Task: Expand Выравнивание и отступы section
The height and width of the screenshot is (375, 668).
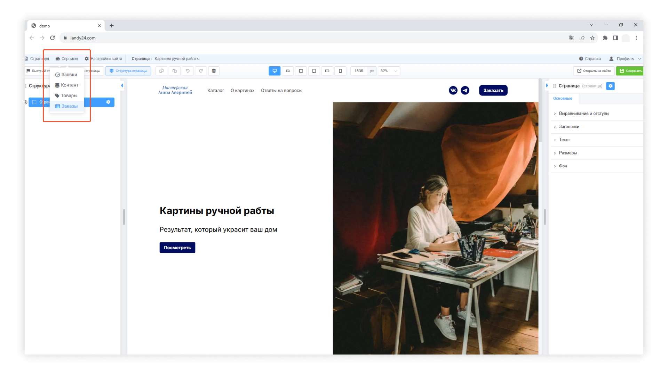Action: click(596, 114)
